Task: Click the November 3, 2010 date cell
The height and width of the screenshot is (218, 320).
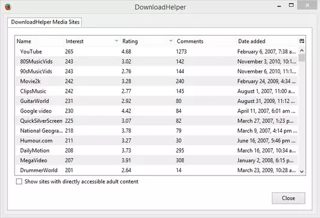Action: click(x=267, y=61)
